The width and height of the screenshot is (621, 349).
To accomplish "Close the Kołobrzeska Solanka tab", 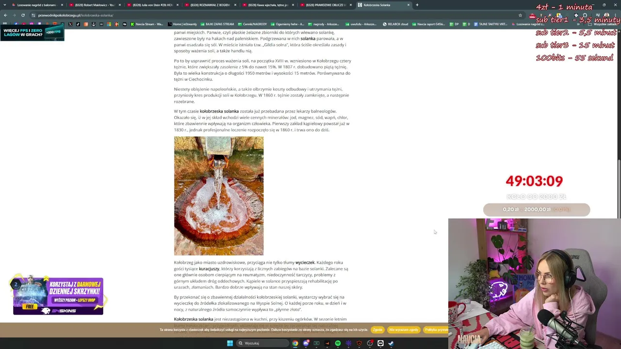I will (409, 5).
